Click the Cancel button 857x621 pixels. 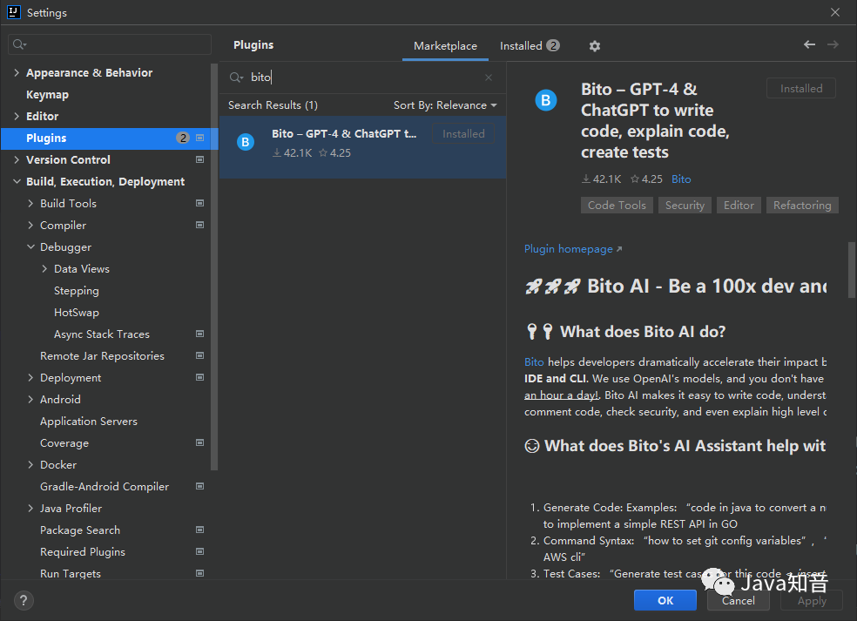(x=738, y=600)
